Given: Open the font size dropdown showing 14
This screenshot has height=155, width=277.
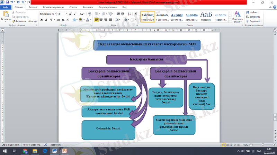Looking at the screenshot, I should pos(62,14).
